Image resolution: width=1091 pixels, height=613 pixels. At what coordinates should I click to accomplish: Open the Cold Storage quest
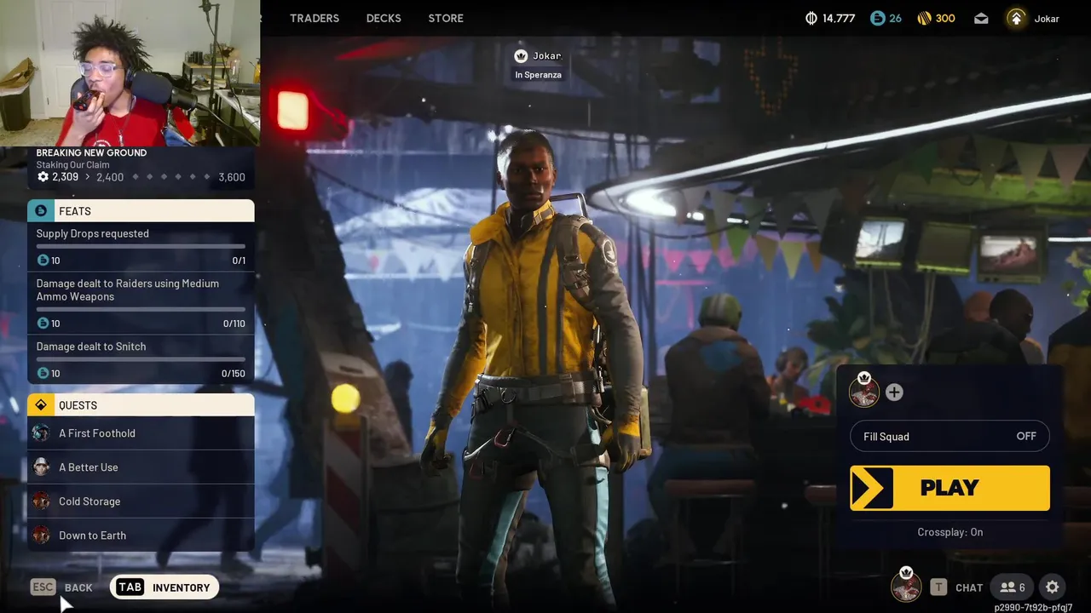click(x=141, y=501)
